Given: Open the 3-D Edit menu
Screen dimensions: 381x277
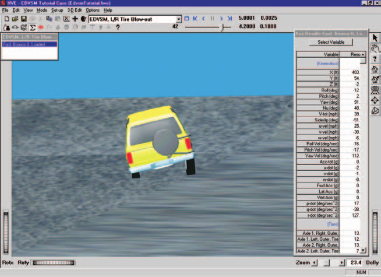Looking at the screenshot, I should (75, 10).
